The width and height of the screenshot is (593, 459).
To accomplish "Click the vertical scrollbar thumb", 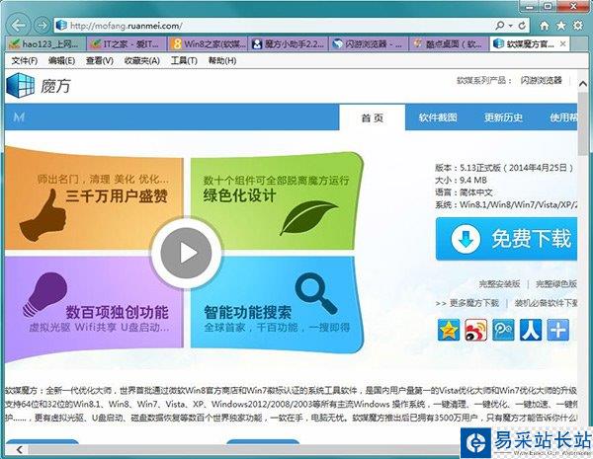I will click(x=583, y=122).
